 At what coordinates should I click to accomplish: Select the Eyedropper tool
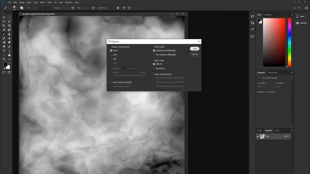[x=4, y=30]
